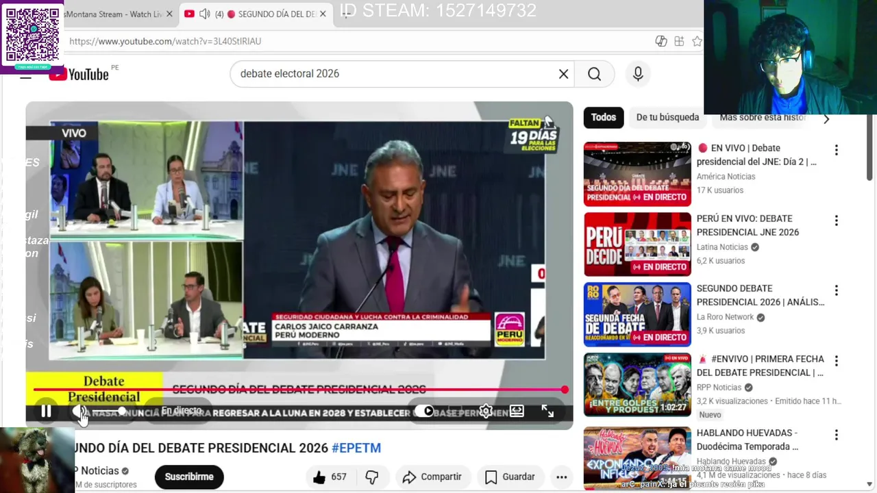
Task: Close the SEGUNDO DÍA DEL DEBATE tab
Action: 323,14
